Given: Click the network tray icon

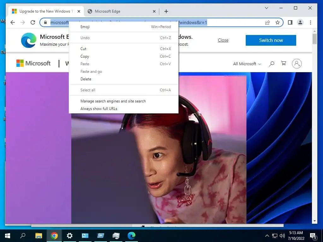Looking at the screenshot, I should tap(275, 236).
